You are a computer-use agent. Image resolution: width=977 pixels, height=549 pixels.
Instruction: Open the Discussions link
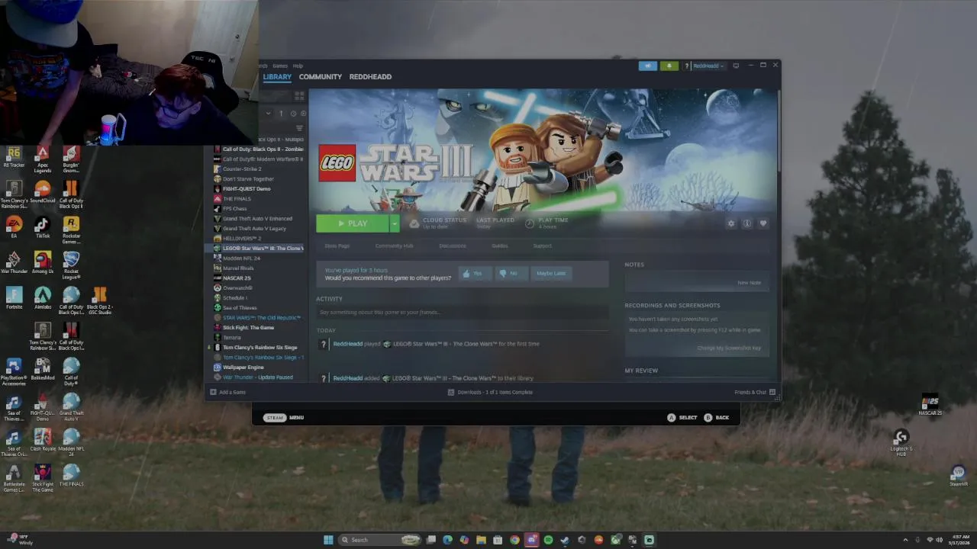coord(452,246)
